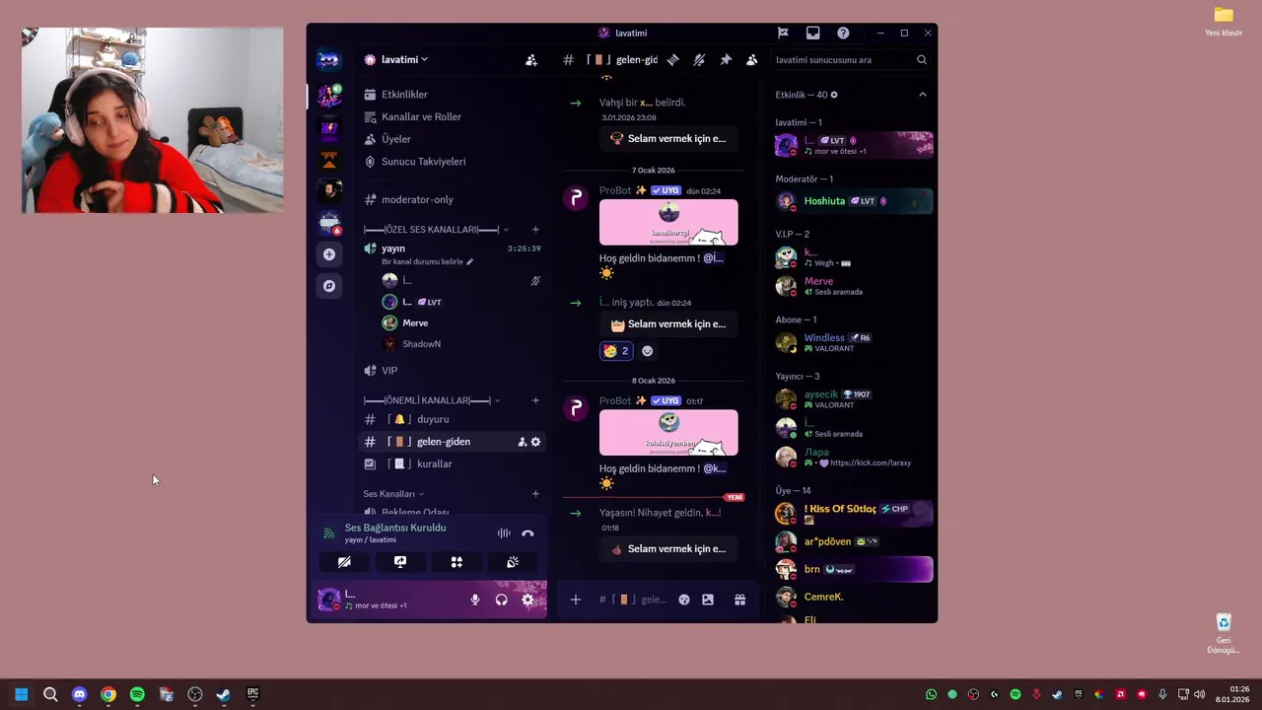Add reaction smiley next to reaction count

point(648,351)
